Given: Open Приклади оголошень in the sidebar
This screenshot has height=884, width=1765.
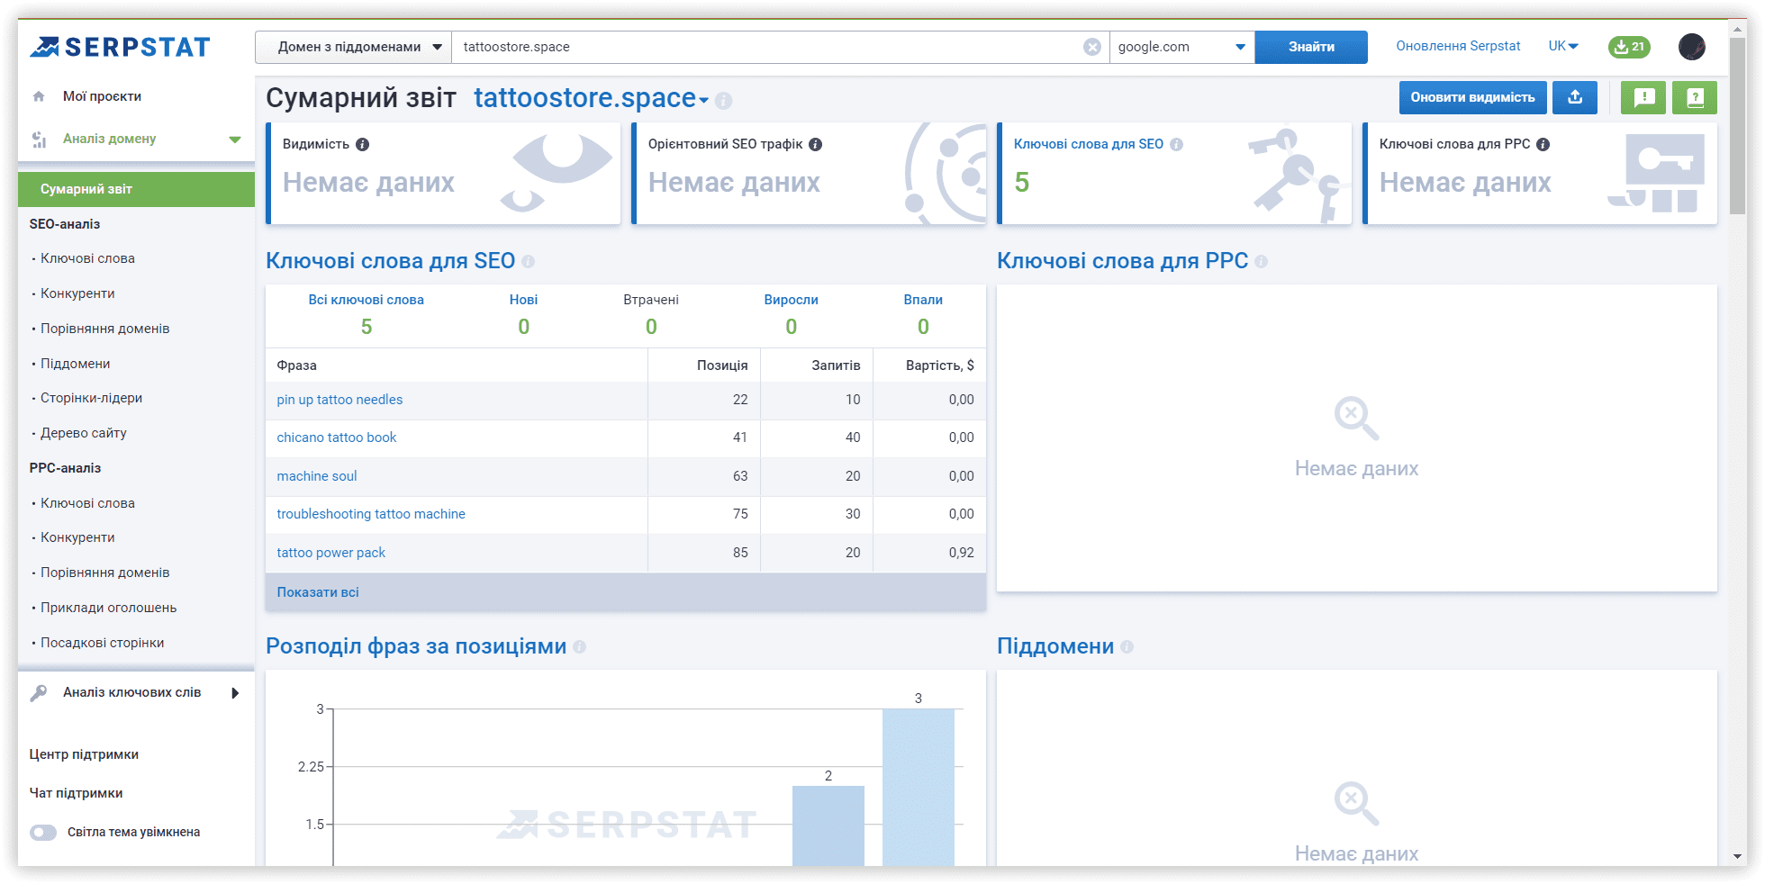Looking at the screenshot, I should 108,608.
